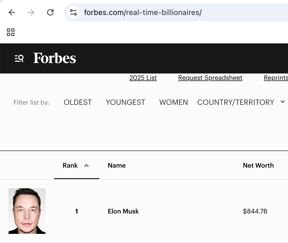This screenshot has width=288, height=243.
Task: Open the Elon Musk name entry
Action: point(123,211)
